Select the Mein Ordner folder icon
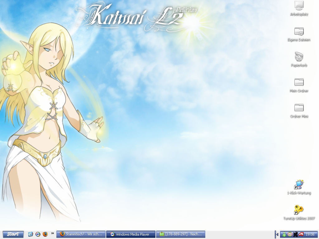 click(x=299, y=82)
